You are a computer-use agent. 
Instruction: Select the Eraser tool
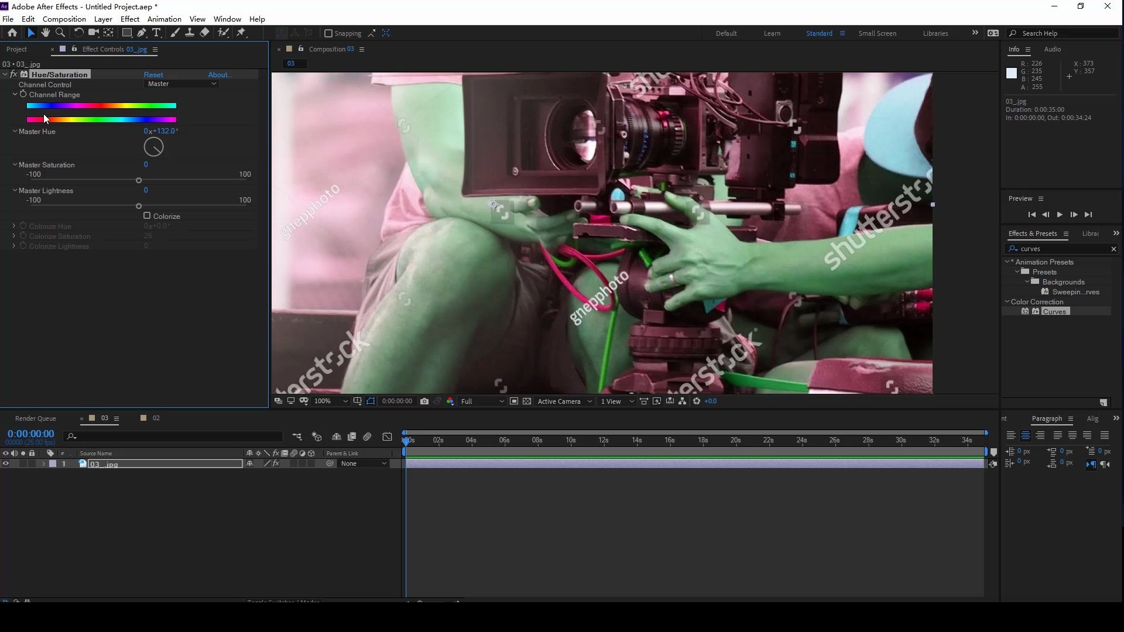[x=204, y=33]
